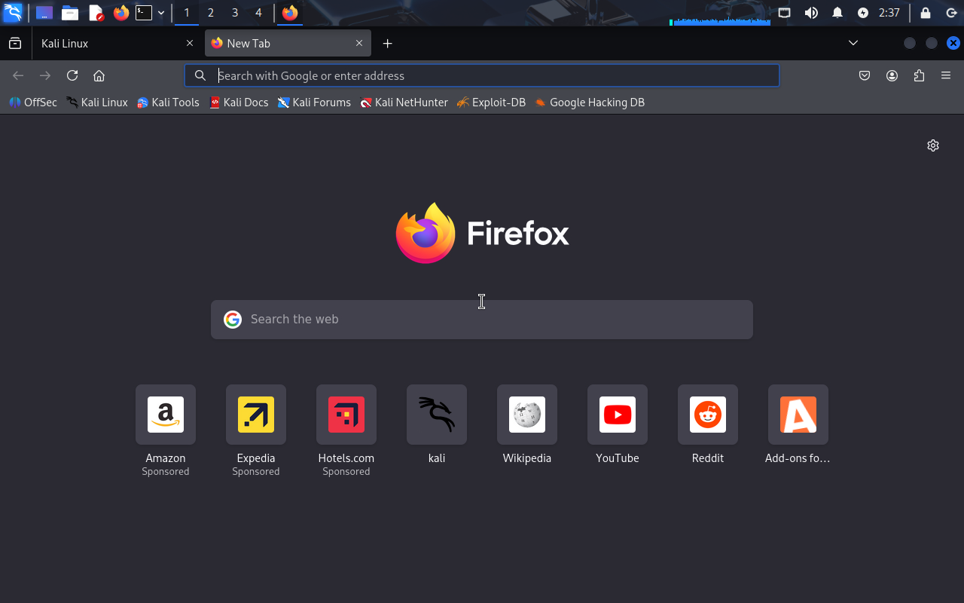
Task: Close the New Tab tab
Action: click(x=359, y=44)
